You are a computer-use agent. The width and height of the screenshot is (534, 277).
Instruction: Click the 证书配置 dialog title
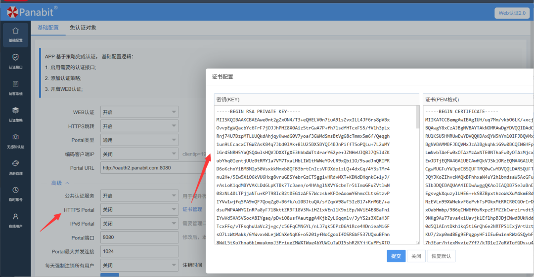(x=222, y=77)
